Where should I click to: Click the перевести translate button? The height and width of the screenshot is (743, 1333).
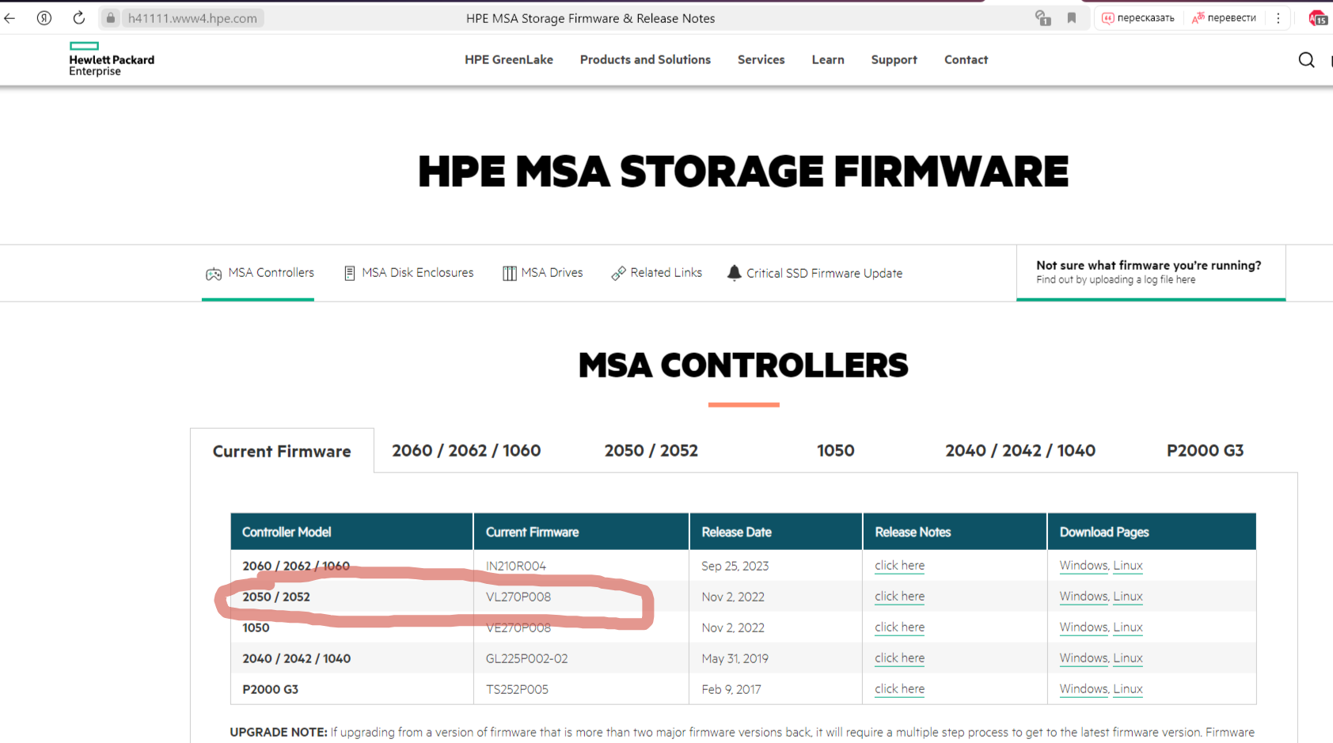coord(1225,18)
